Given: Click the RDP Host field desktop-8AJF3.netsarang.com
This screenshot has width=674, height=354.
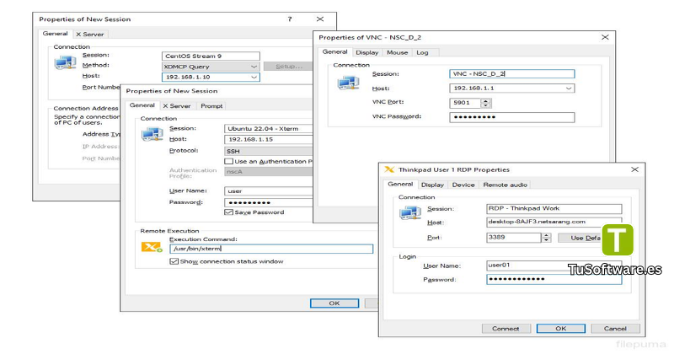Looking at the screenshot, I should click(554, 222).
